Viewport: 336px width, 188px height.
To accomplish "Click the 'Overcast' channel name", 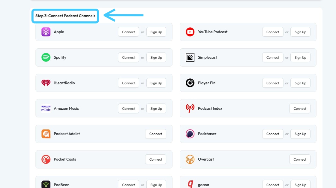I will coord(206,159).
